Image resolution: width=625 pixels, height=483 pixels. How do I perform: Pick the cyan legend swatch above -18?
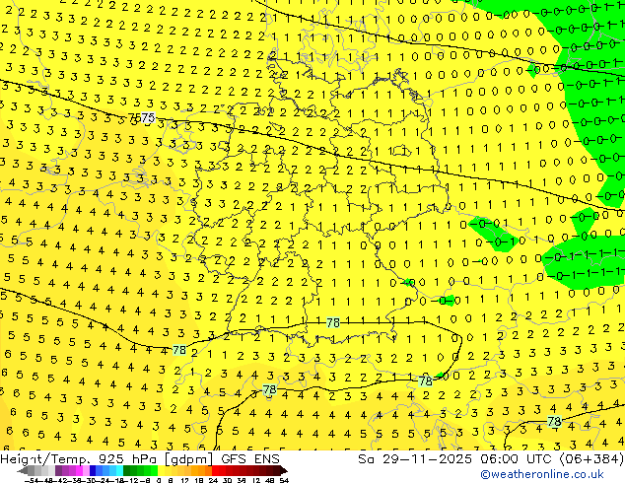click(120, 470)
